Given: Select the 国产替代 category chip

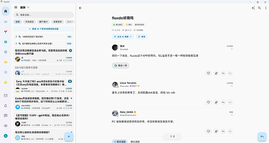Looking at the screenshot, I should pyautogui.click(x=43, y=22).
